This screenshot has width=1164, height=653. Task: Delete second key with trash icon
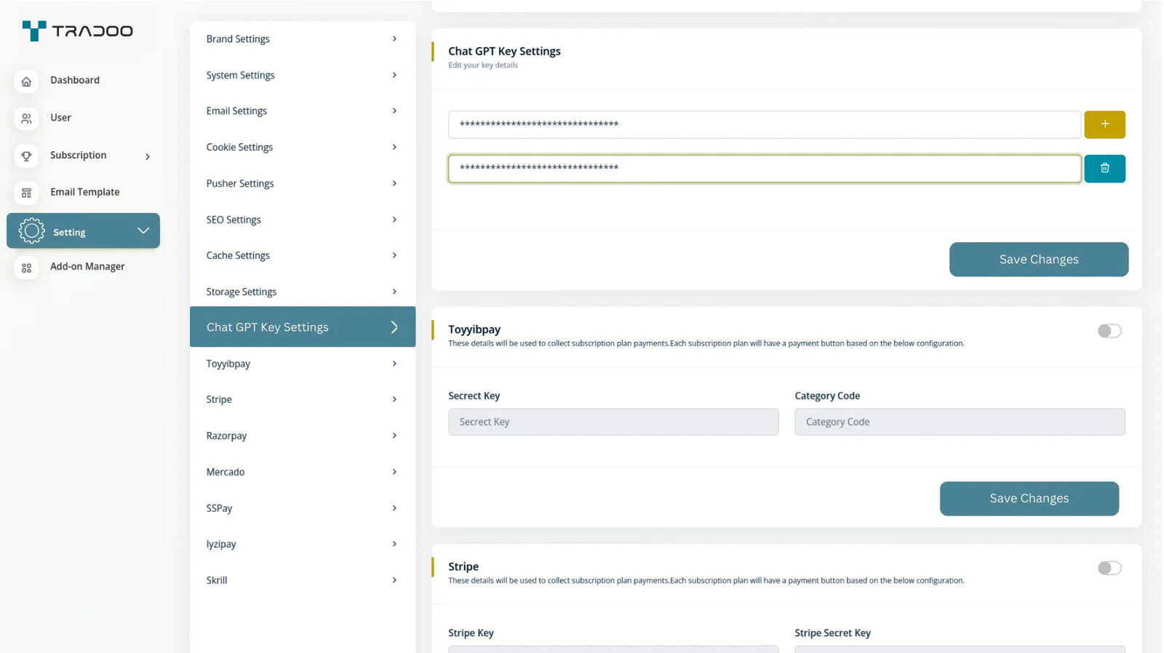(1104, 169)
